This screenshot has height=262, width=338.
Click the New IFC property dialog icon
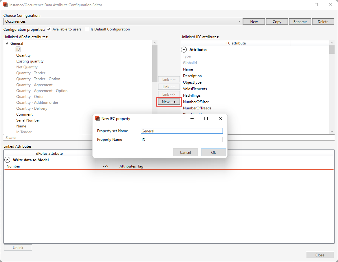pyautogui.click(x=97, y=119)
